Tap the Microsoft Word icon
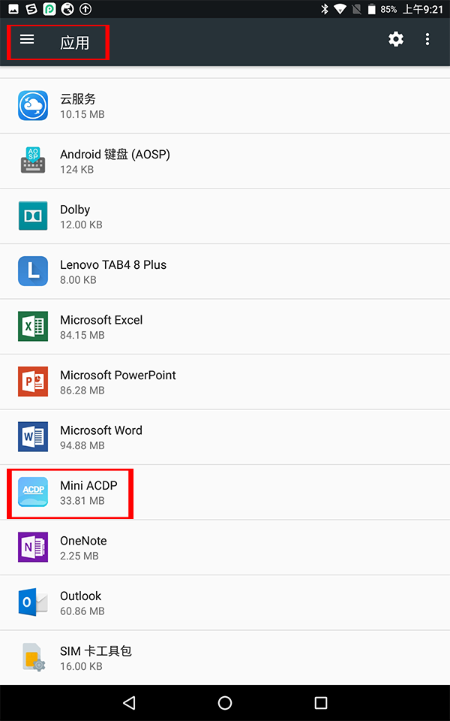The height and width of the screenshot is (721, 450). click(33, 437)
